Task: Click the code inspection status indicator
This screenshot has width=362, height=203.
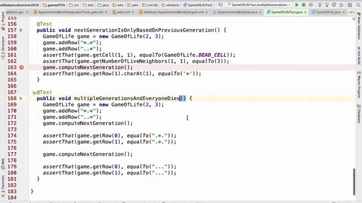Action: tap(354, 19)
